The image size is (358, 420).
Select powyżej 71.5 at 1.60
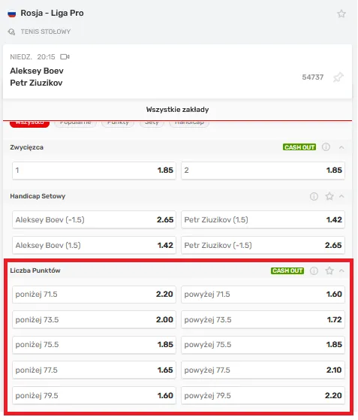point(263,295)
